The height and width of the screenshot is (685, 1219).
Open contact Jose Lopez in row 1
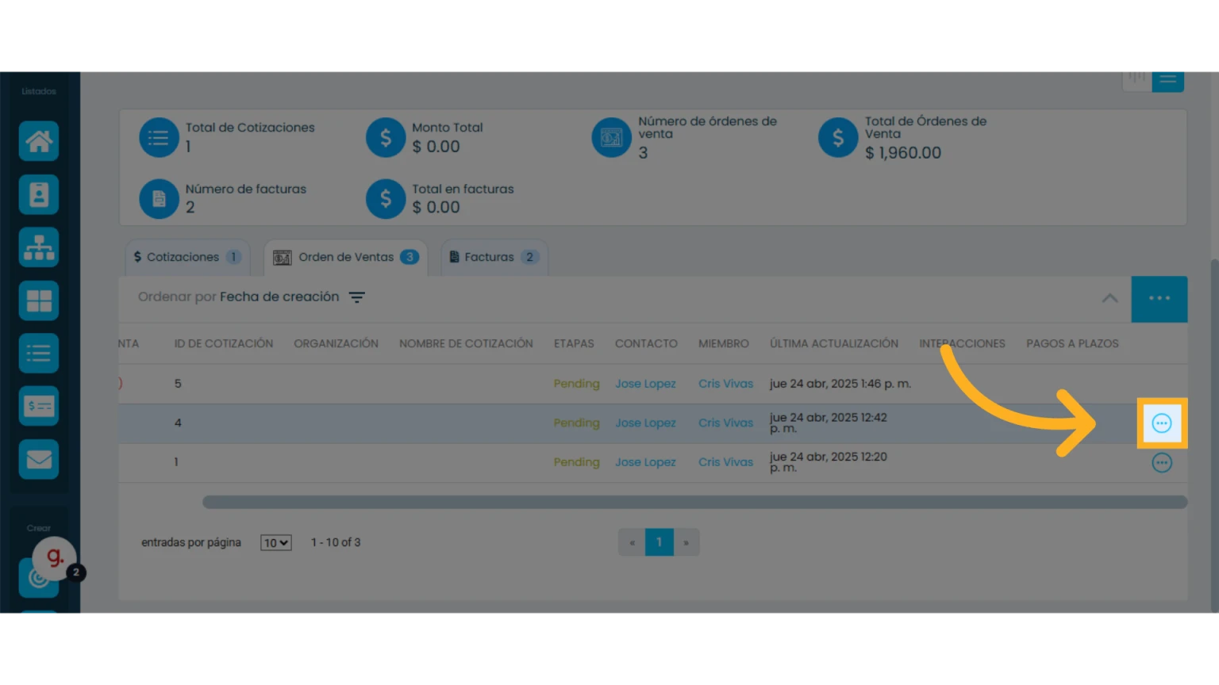645,462
